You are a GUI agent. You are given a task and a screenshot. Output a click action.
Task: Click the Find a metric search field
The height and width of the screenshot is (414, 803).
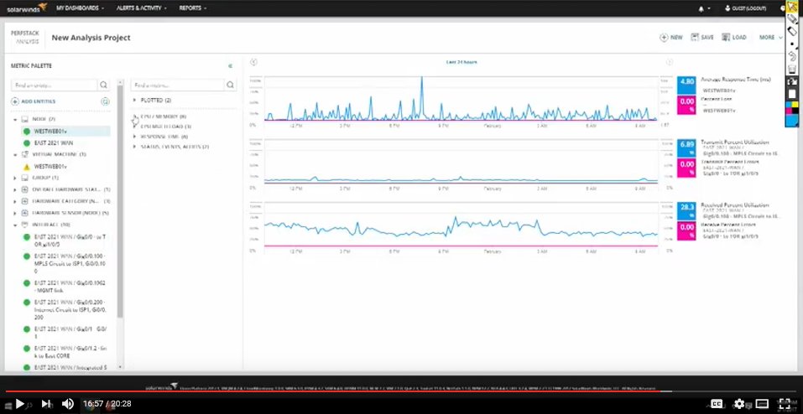point(177,85)
